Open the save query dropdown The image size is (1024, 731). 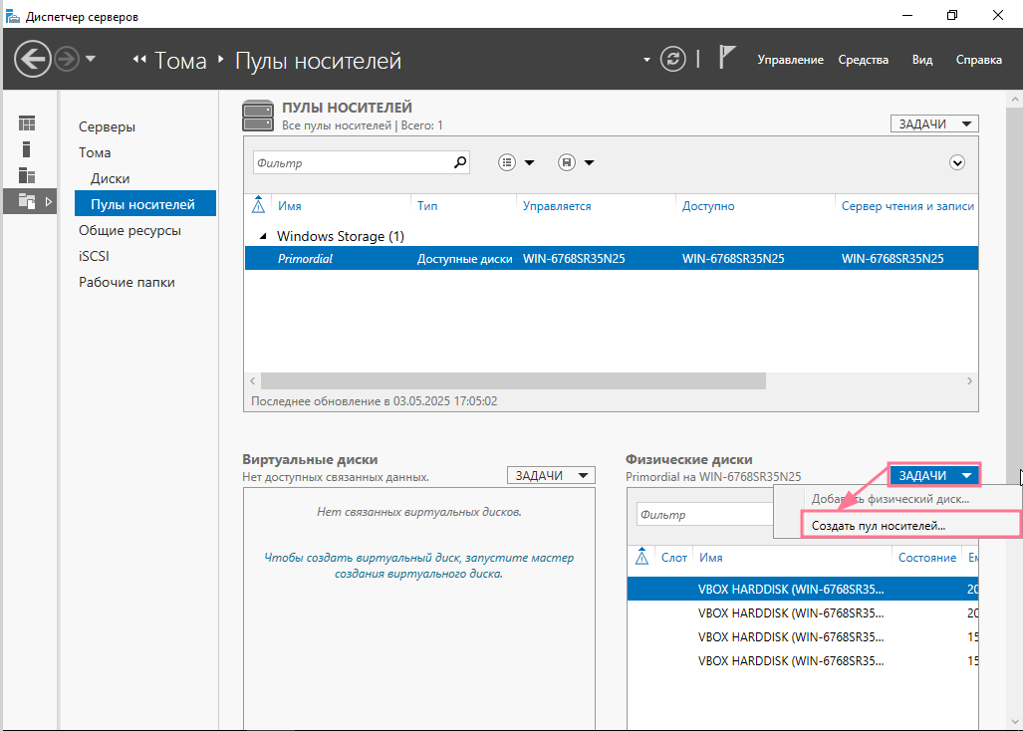coord(576,162)
